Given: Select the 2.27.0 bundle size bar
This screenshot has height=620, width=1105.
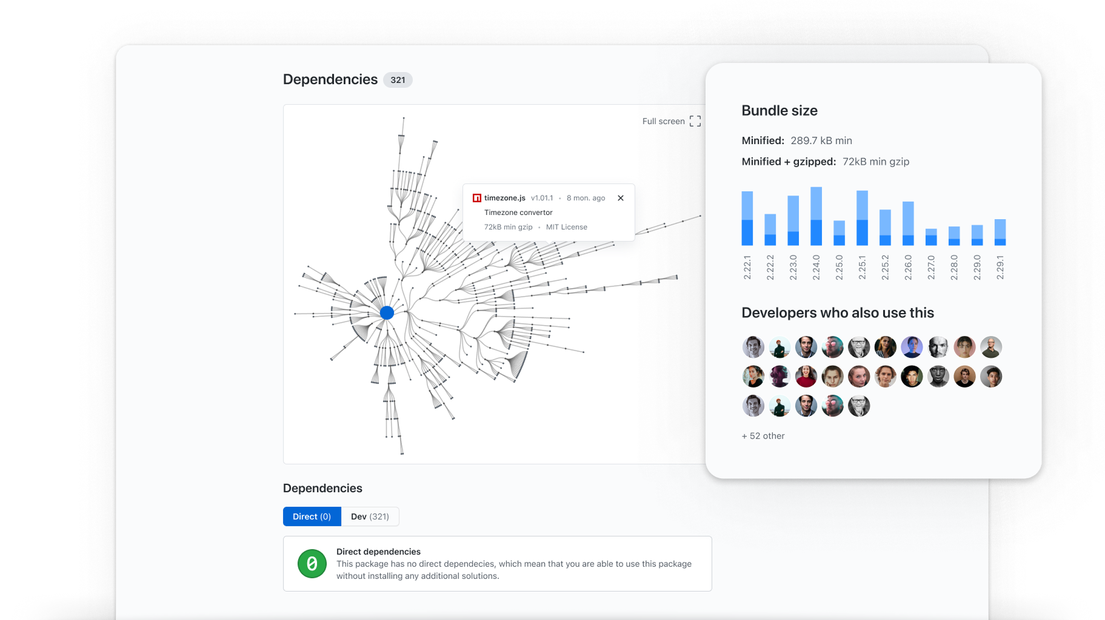Looking at the screenshot, I should click(931, 237).
